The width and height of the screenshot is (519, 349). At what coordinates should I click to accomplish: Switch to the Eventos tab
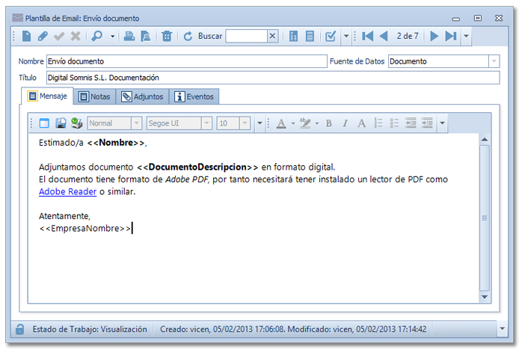194,96
